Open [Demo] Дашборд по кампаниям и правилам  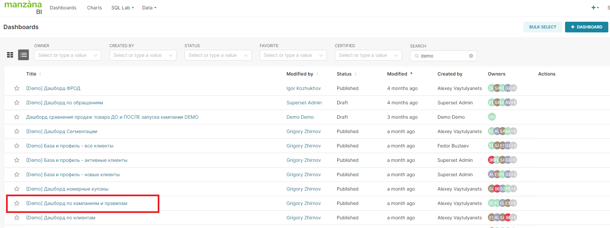click(x=77, y=203)
